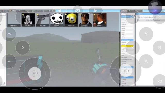Image resolution: width=165 pixels, height=93 pixels.
Task: Select the Ball Socket tool
Action: (x=127, y=21)
